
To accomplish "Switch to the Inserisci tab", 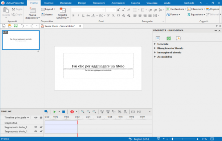I will click(49, 3).
